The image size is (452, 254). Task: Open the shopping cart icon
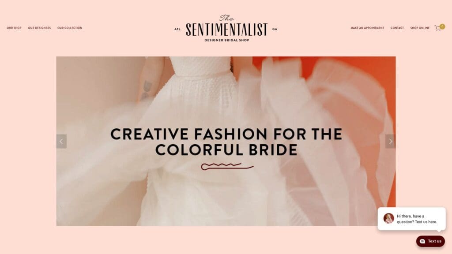click(438, 28)
